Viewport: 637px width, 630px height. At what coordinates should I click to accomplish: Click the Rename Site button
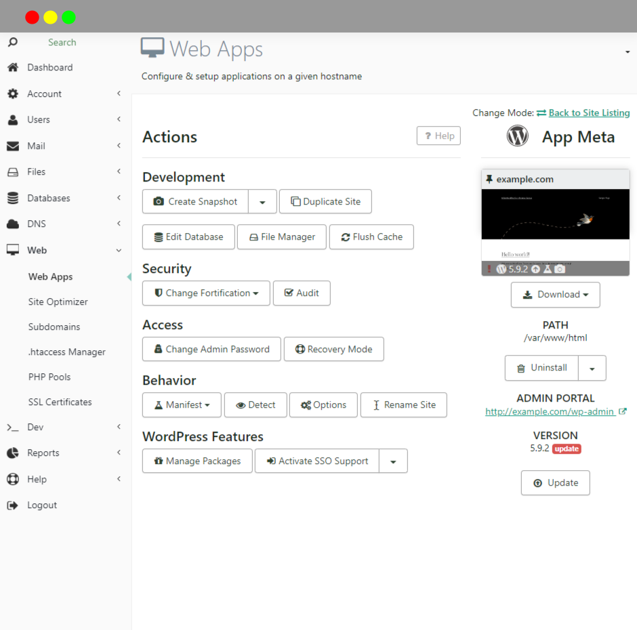click(x=404, y=405)
